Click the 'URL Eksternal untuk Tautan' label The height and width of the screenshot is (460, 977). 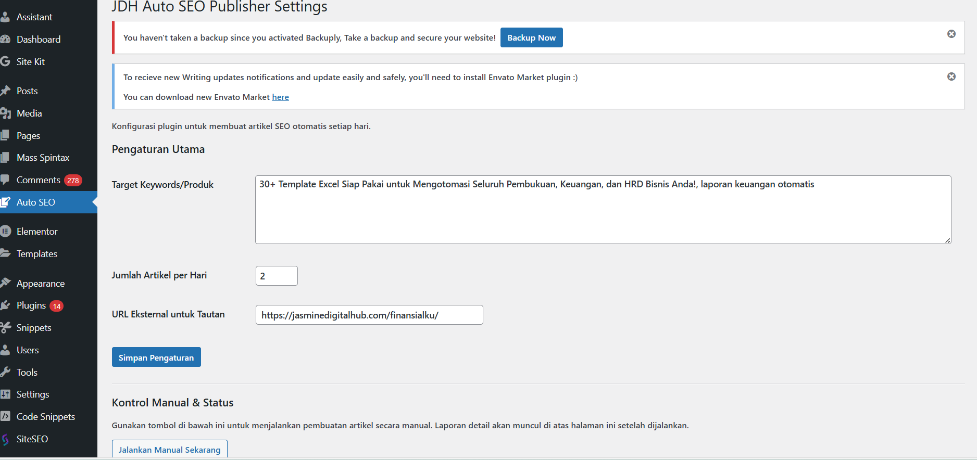click(168, 314)
